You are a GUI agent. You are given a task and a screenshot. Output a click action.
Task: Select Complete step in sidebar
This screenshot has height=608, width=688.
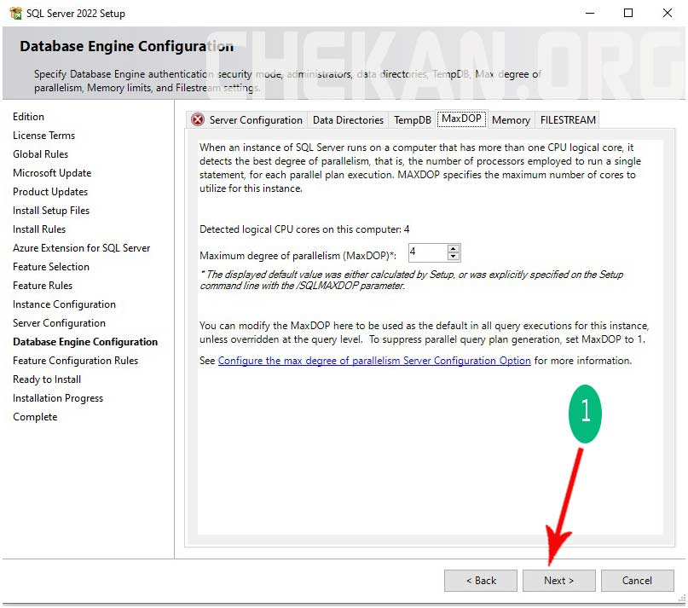[x=35, y=417]
